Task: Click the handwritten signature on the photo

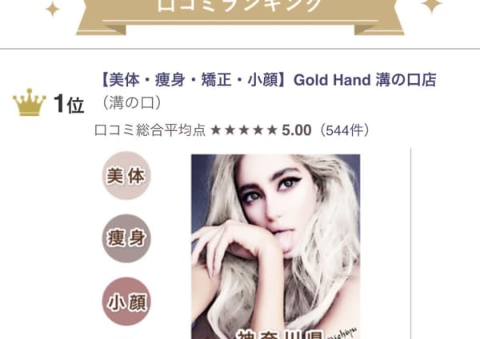Action: [343, 333]
